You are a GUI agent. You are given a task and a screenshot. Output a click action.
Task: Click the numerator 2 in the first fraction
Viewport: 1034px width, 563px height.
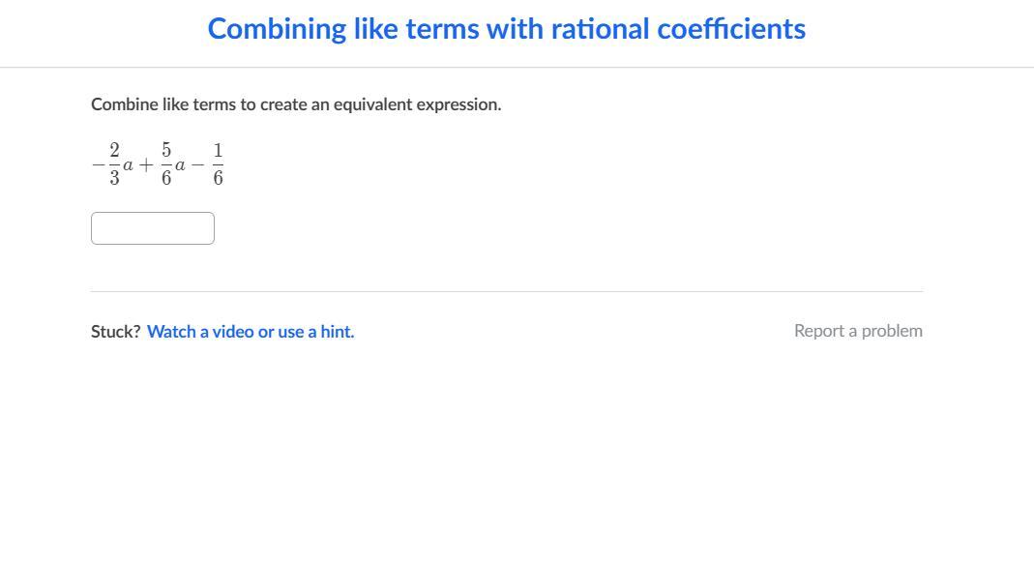(x=114, y=151)
